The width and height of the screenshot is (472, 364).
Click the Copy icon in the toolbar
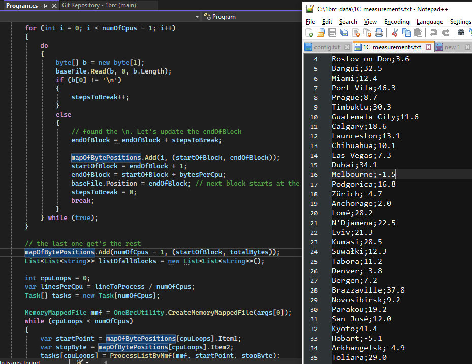coord(406,33)
